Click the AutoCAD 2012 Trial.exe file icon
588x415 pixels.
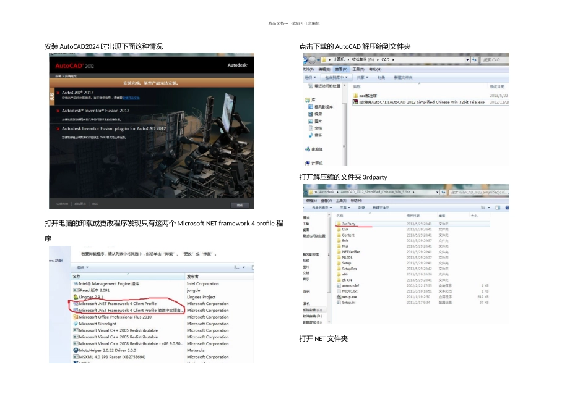click(x=356, y=103)
